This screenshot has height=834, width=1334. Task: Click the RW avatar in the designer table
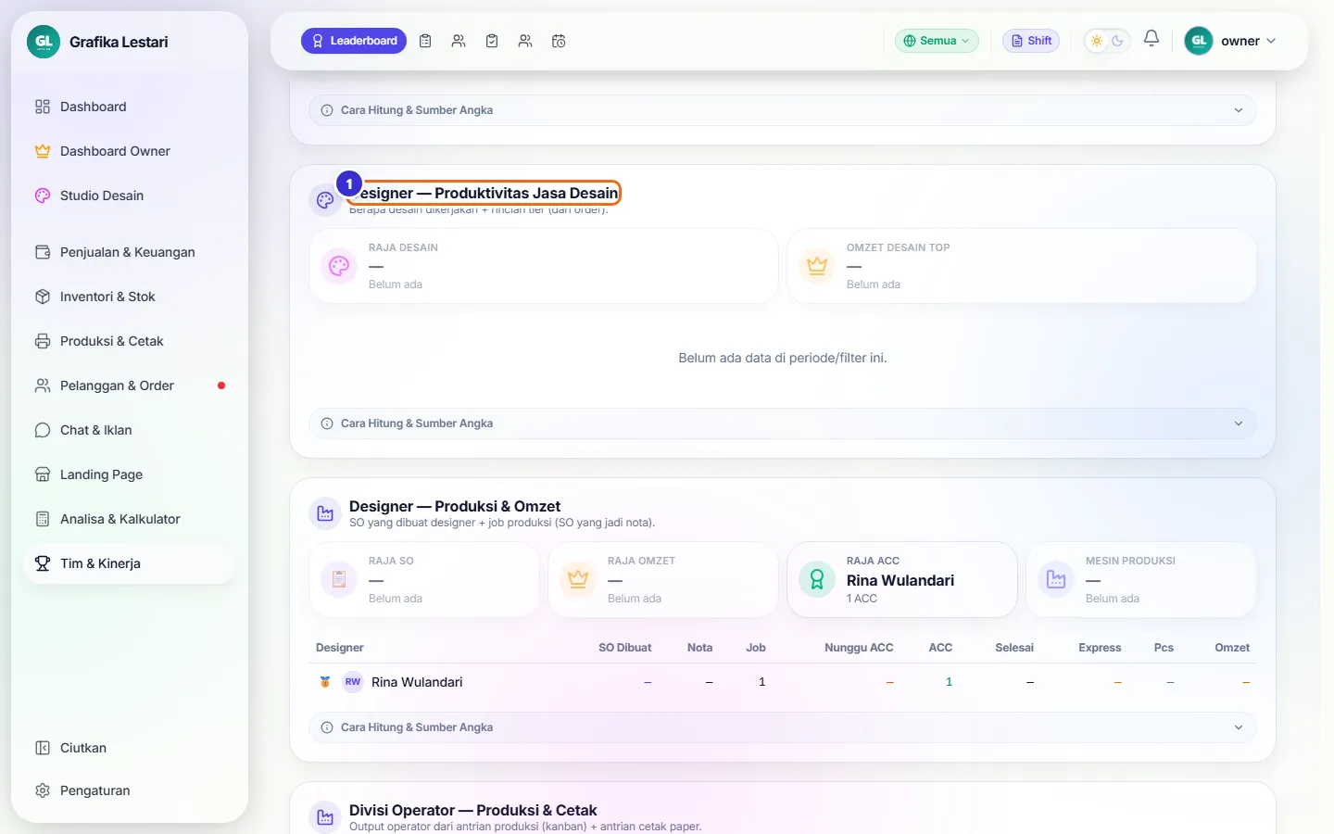pos(353,682)
